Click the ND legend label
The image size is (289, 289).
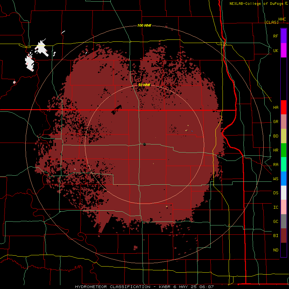[276, 250]
